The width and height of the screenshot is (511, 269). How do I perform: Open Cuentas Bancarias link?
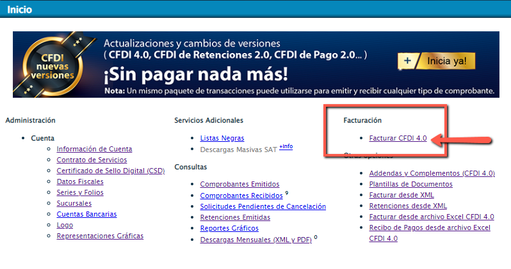86,214
